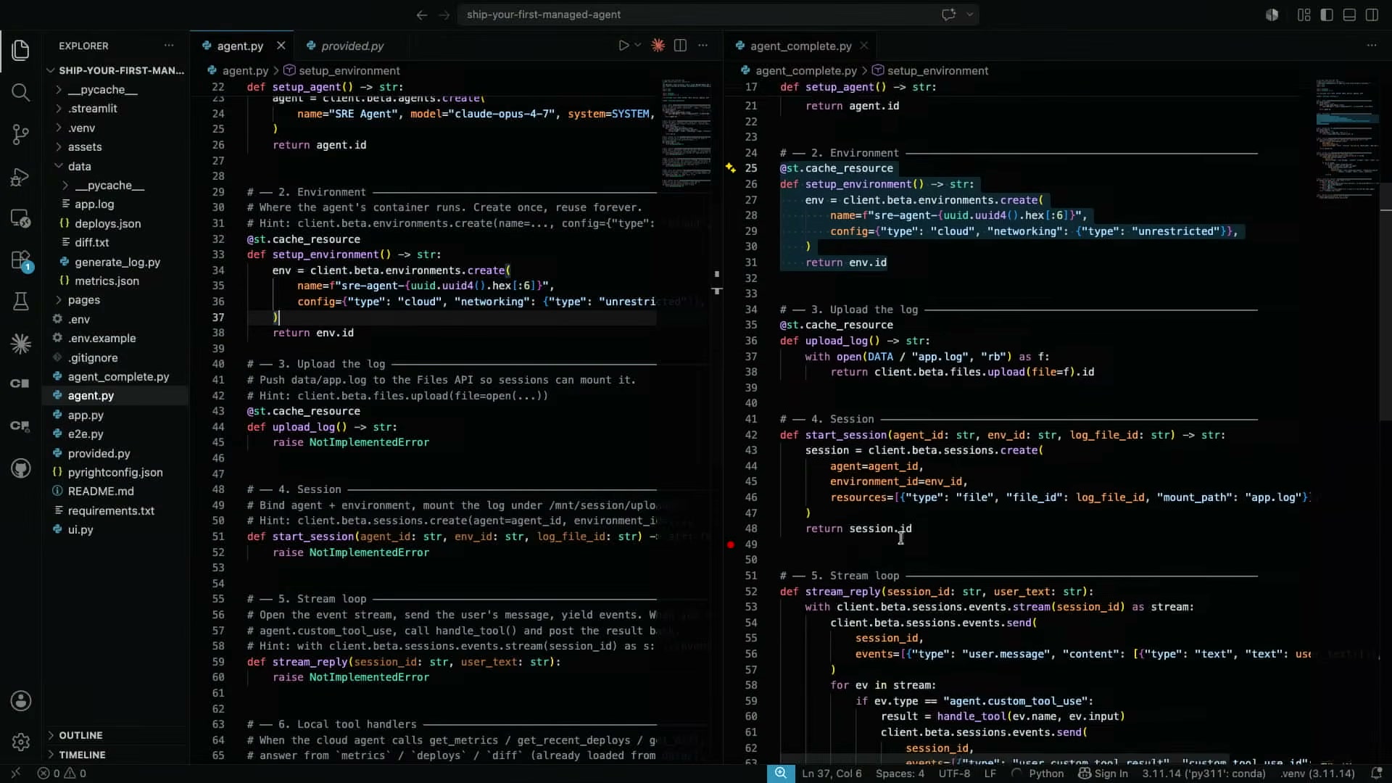1392x783 pixels.
Task: Open the Search view
Action: tap(21, 92)
